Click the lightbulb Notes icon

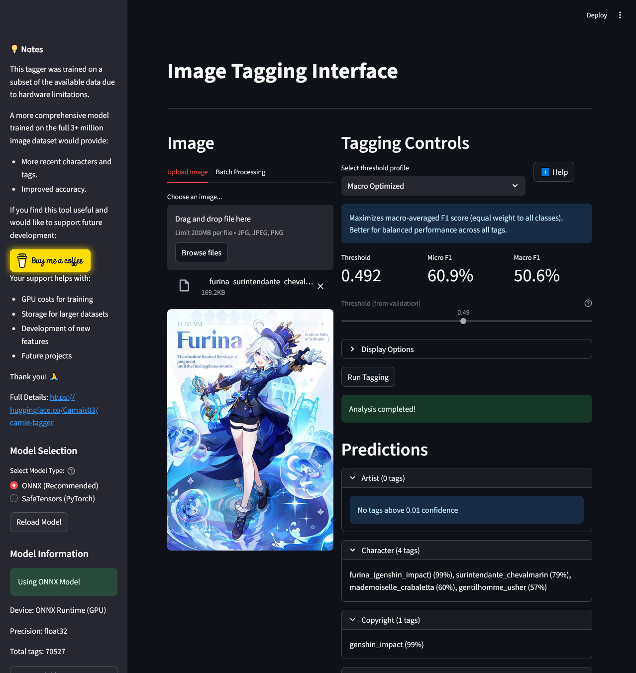click(x=14, y=49)
